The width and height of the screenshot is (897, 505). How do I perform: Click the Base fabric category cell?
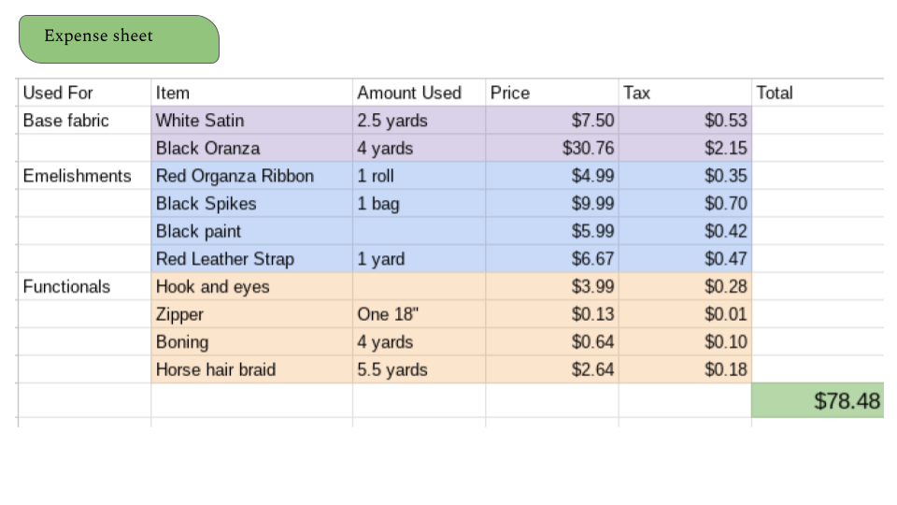pyautogui.click(x=85, y=121)
